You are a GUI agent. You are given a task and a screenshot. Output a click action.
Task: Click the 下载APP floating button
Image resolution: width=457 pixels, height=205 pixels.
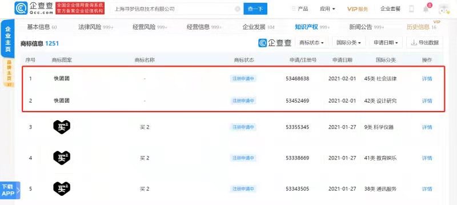(x=10, y=191)
